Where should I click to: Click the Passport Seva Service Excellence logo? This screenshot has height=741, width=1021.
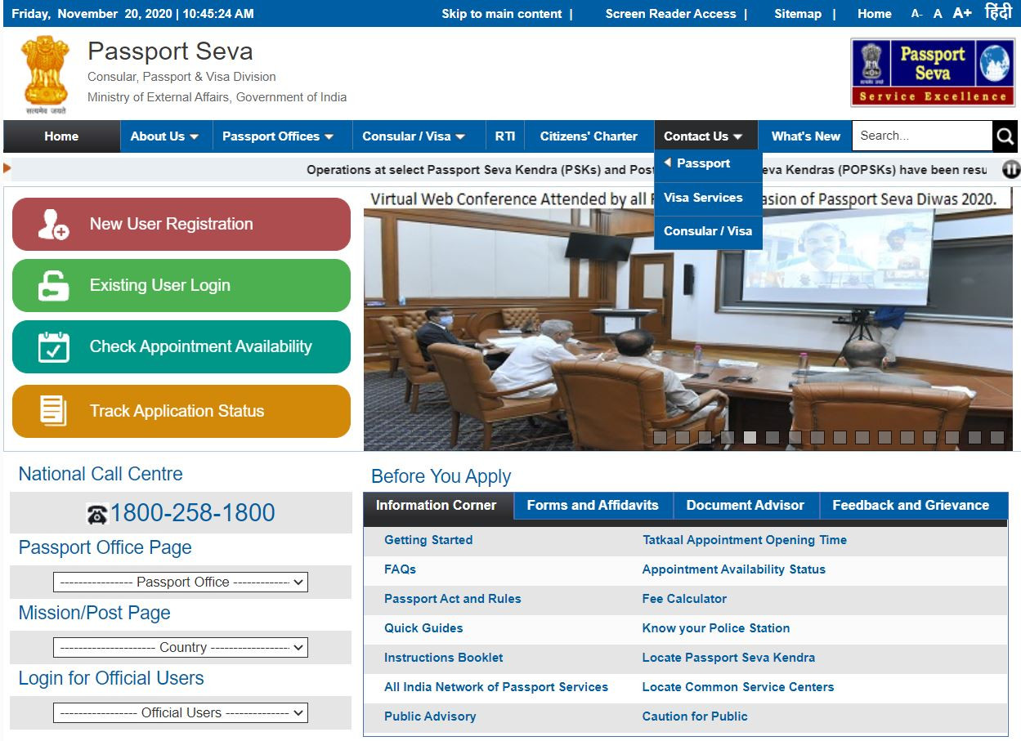931,74
